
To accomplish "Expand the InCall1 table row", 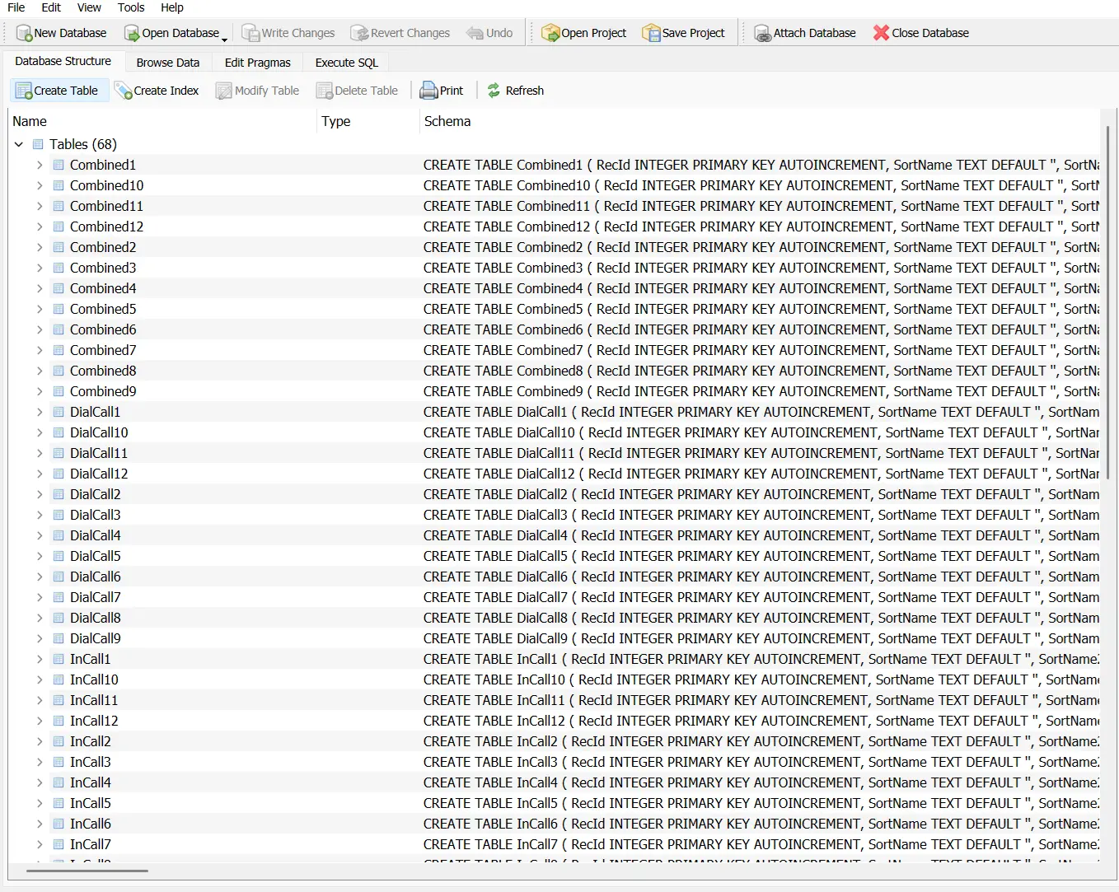I will tap(40, 659).
